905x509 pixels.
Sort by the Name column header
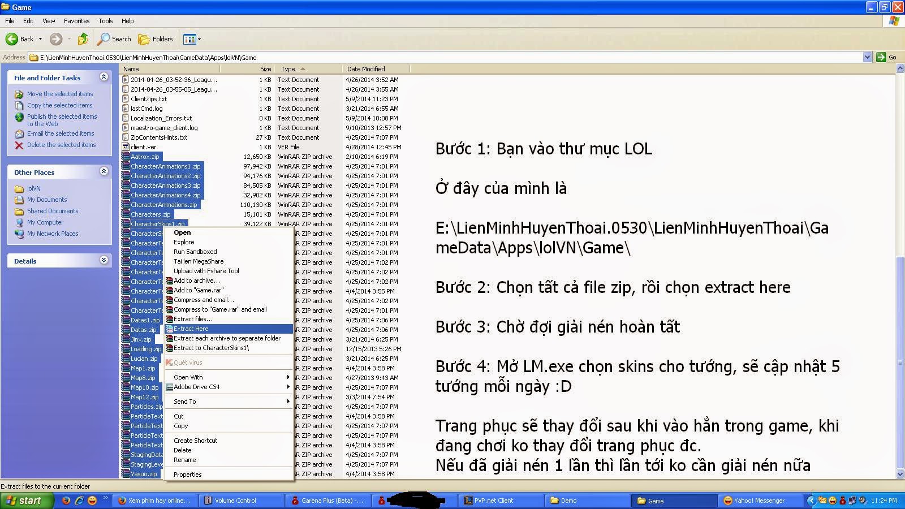tap(170, 69)
